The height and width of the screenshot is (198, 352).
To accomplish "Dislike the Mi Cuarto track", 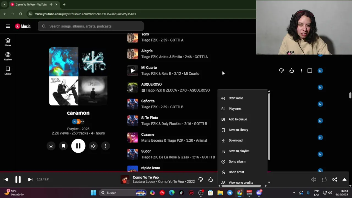I will (x=281, y=71).
